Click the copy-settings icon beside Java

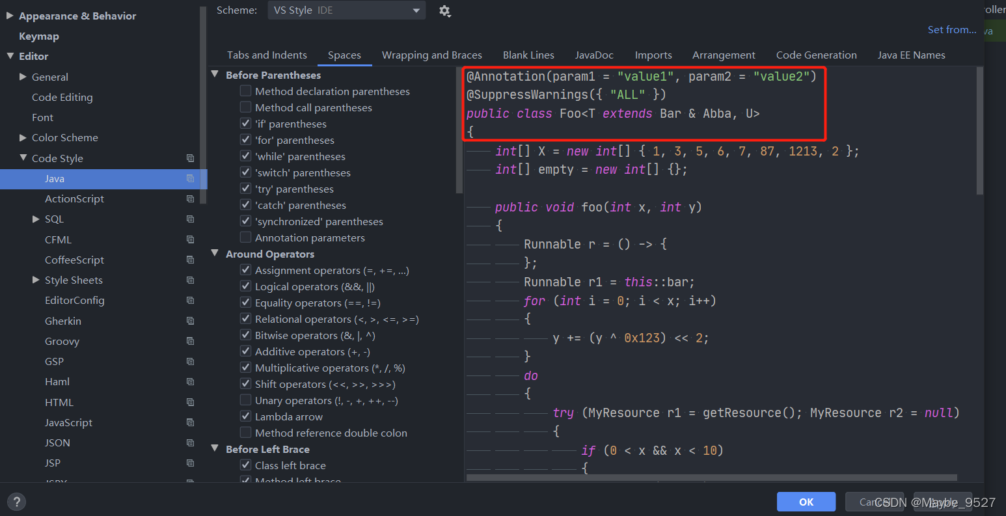(x=190, y=178)
